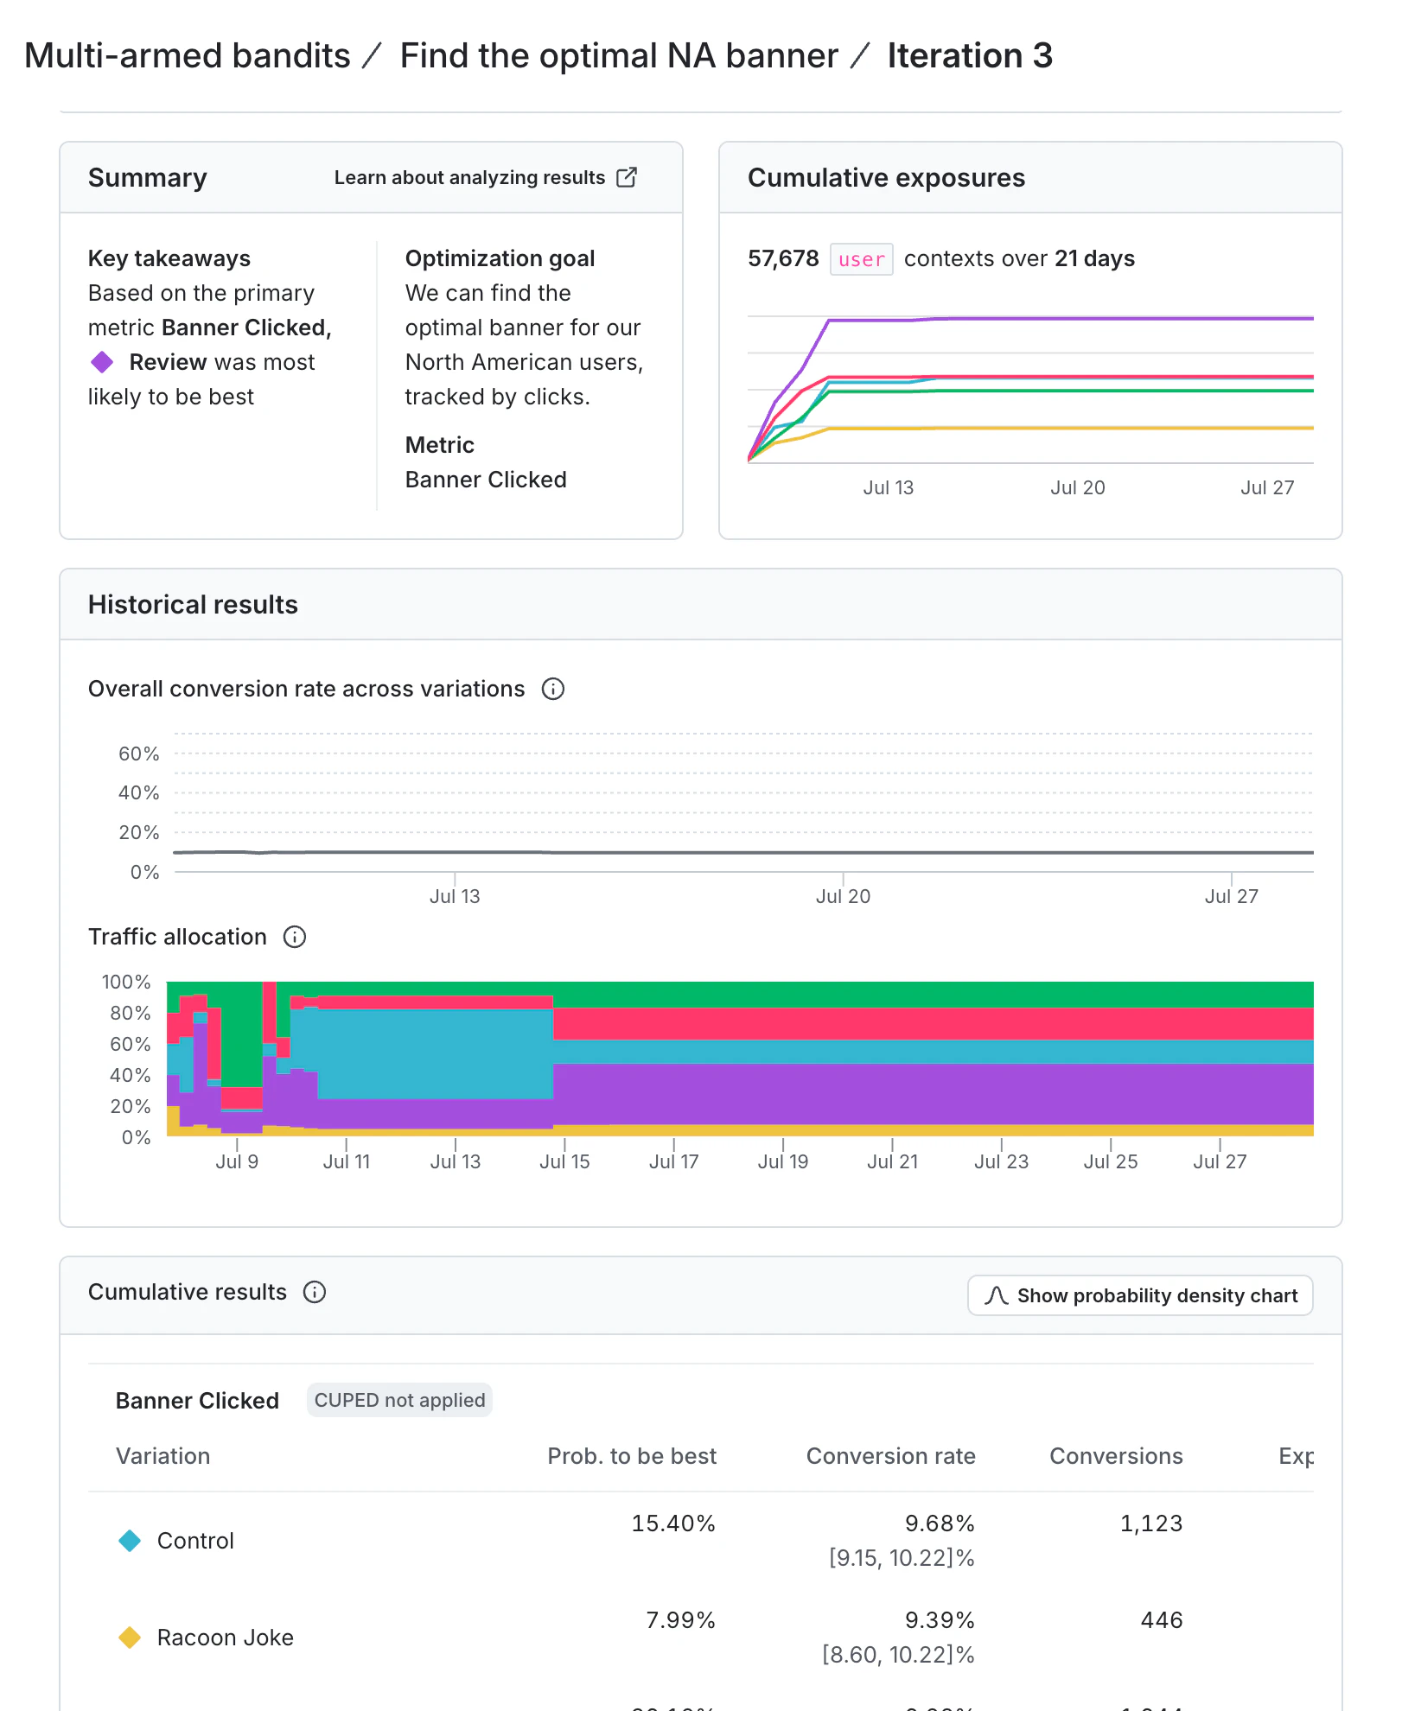Select the Racoon Joke variation name
The width and height of the screenshot is (1402, 1711).
click(226, 1637)
